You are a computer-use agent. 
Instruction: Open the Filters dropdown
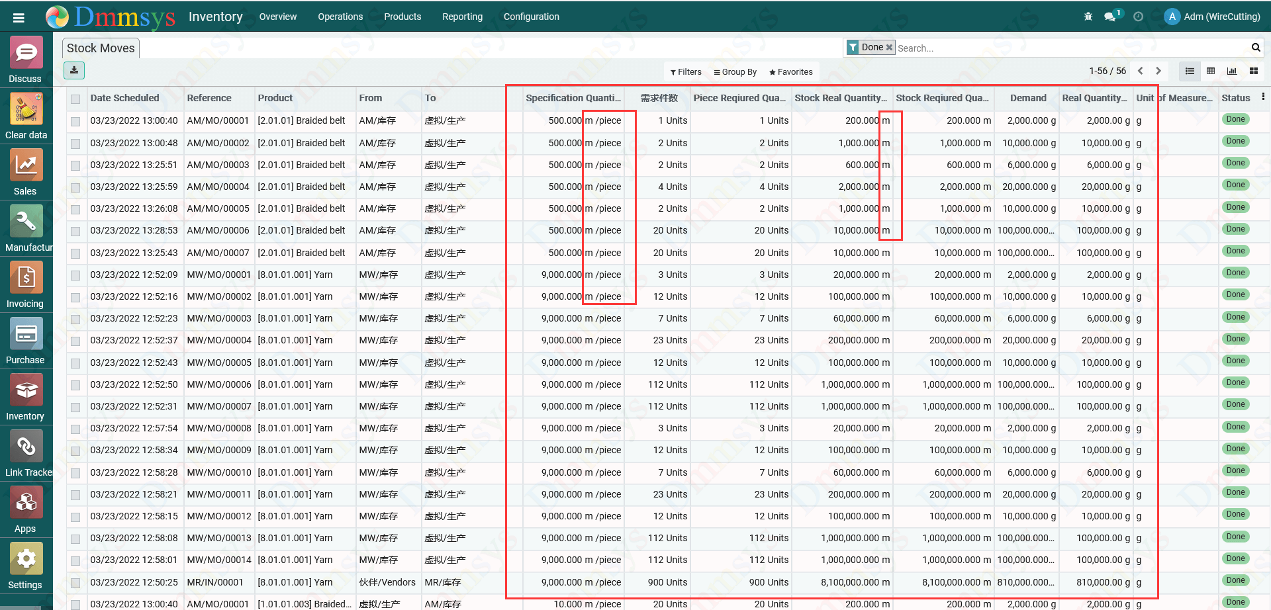click(686, 72)
